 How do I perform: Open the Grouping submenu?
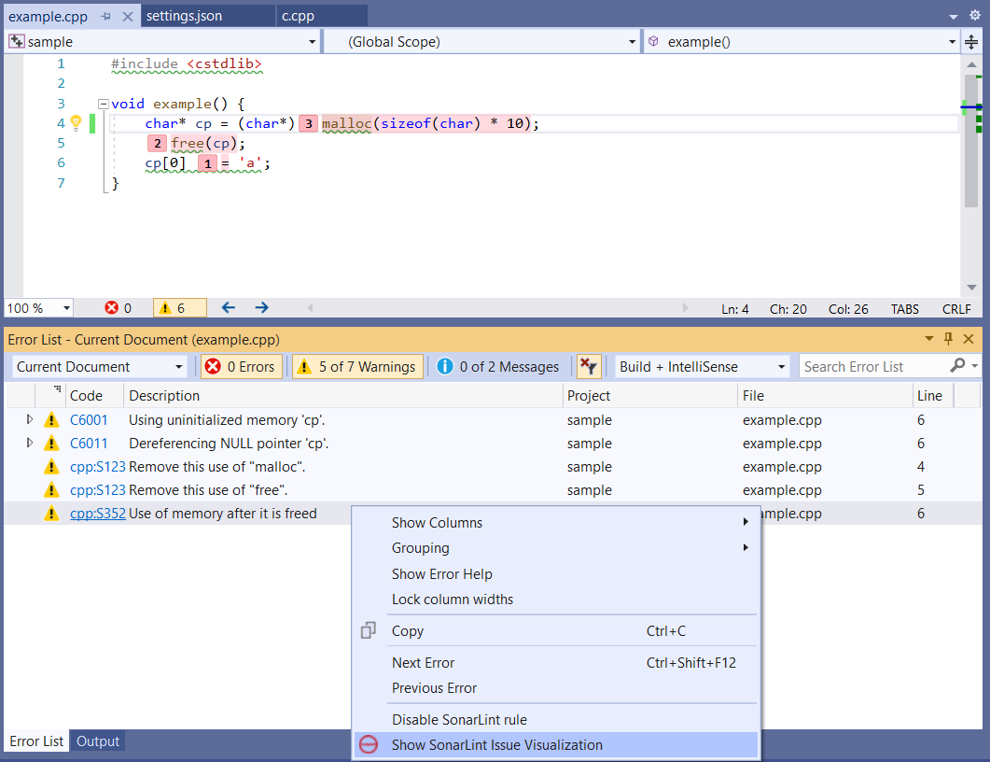click(556, 548)
